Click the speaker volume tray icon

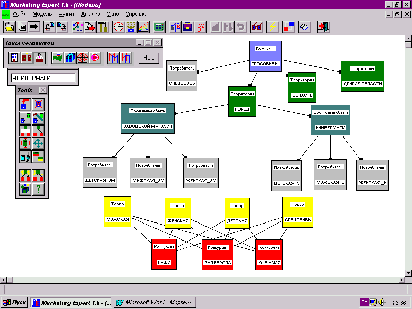[382, 302]
